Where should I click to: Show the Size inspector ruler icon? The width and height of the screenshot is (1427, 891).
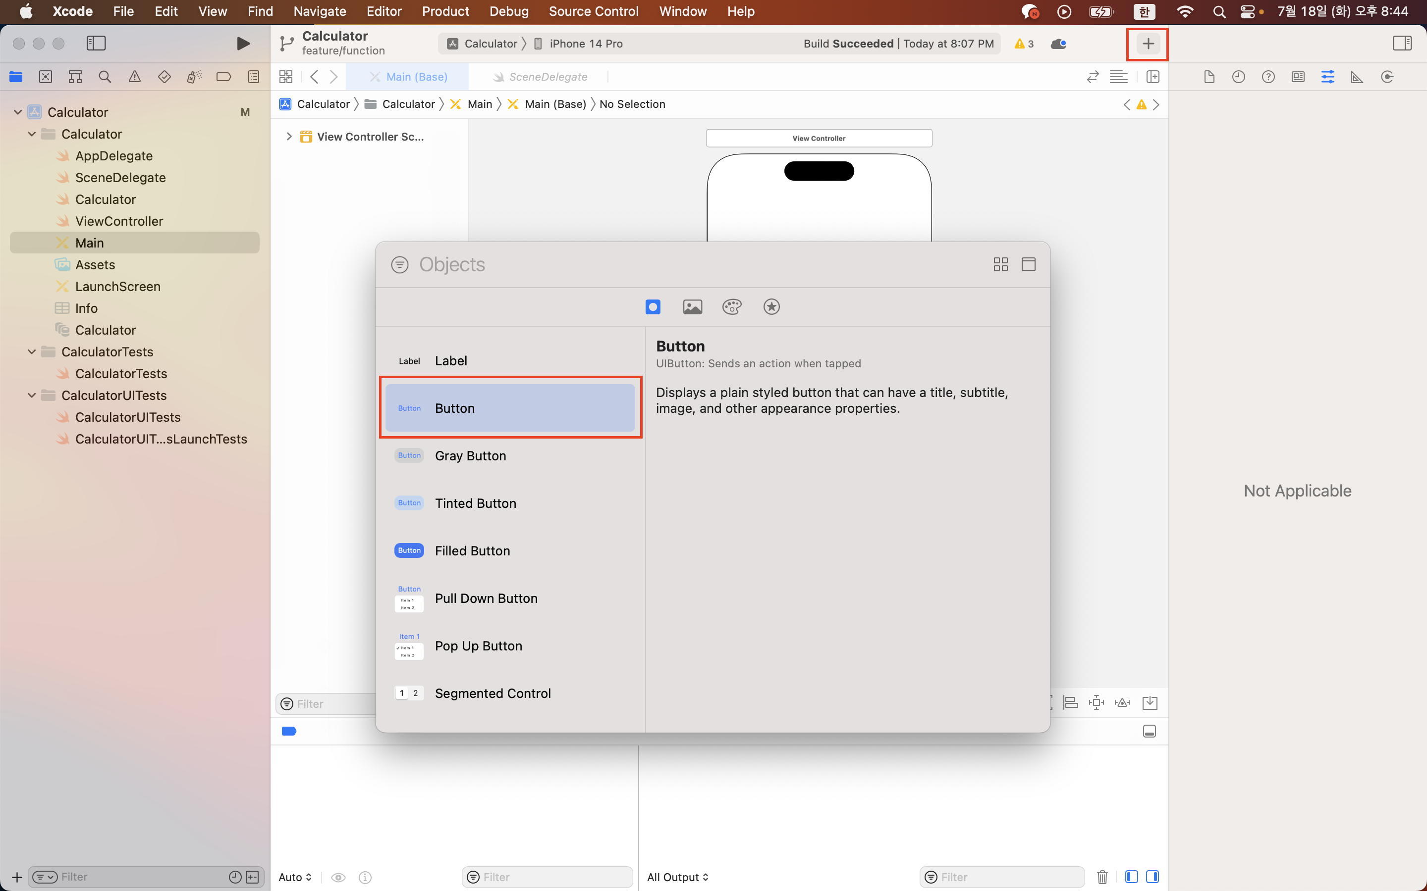1358,77
